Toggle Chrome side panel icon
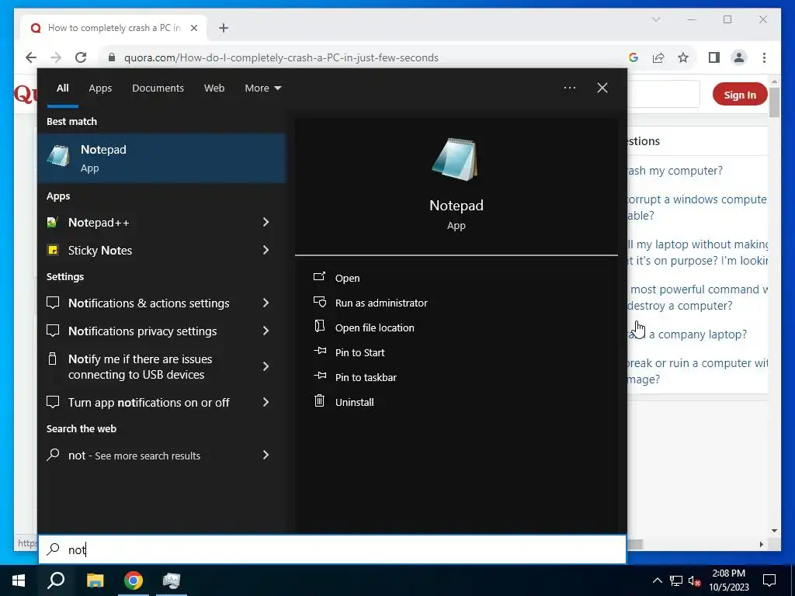Viewport: 795px width, 596px height. click(714, 57)
